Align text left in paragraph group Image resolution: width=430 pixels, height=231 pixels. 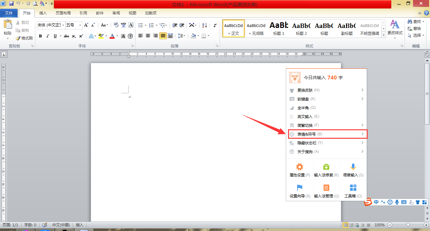[x=141, y=36]
